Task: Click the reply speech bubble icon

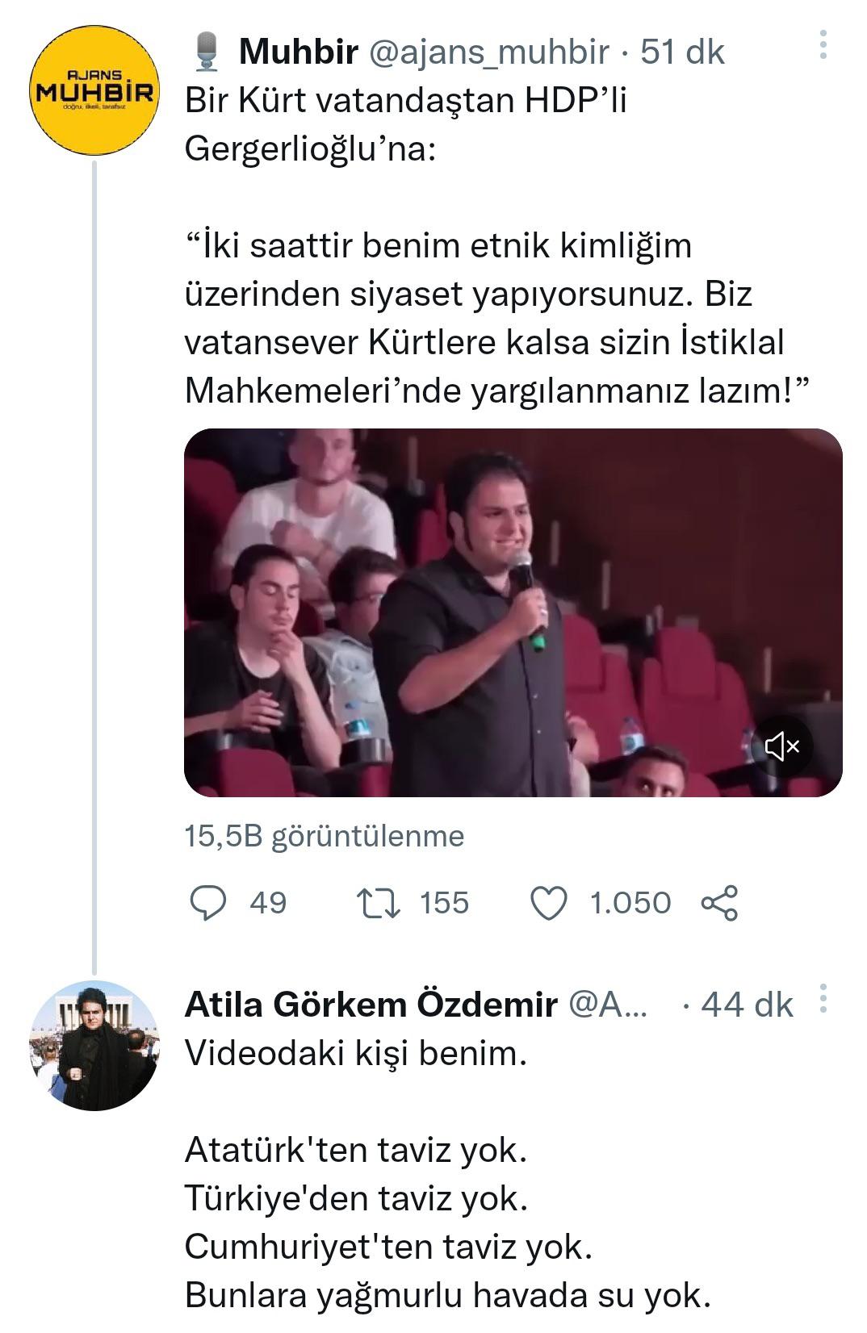Action: 207,903
